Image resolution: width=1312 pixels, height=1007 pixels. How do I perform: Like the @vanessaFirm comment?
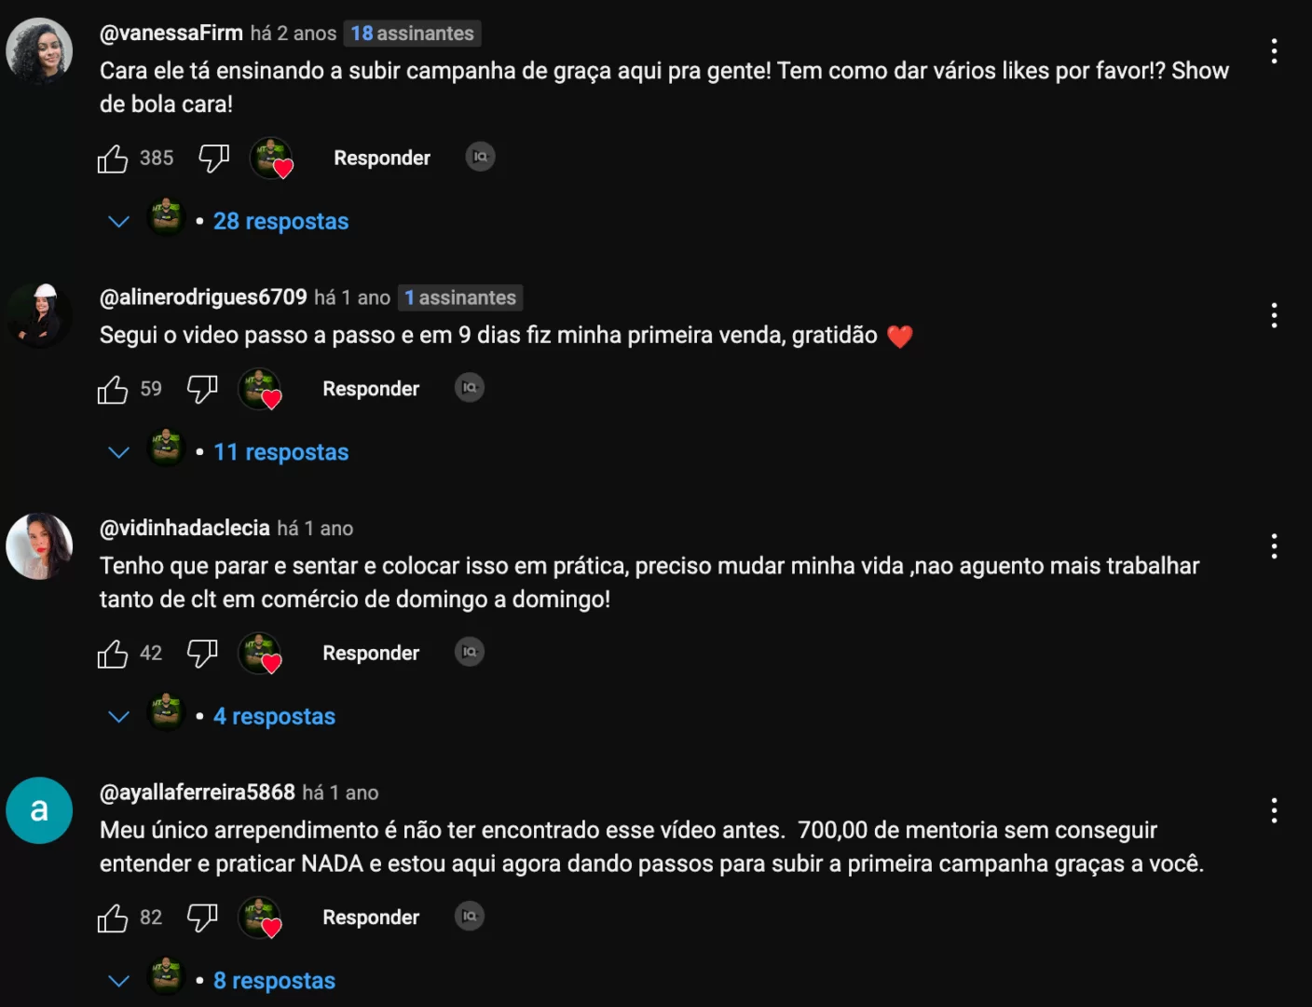click(113, 159)
